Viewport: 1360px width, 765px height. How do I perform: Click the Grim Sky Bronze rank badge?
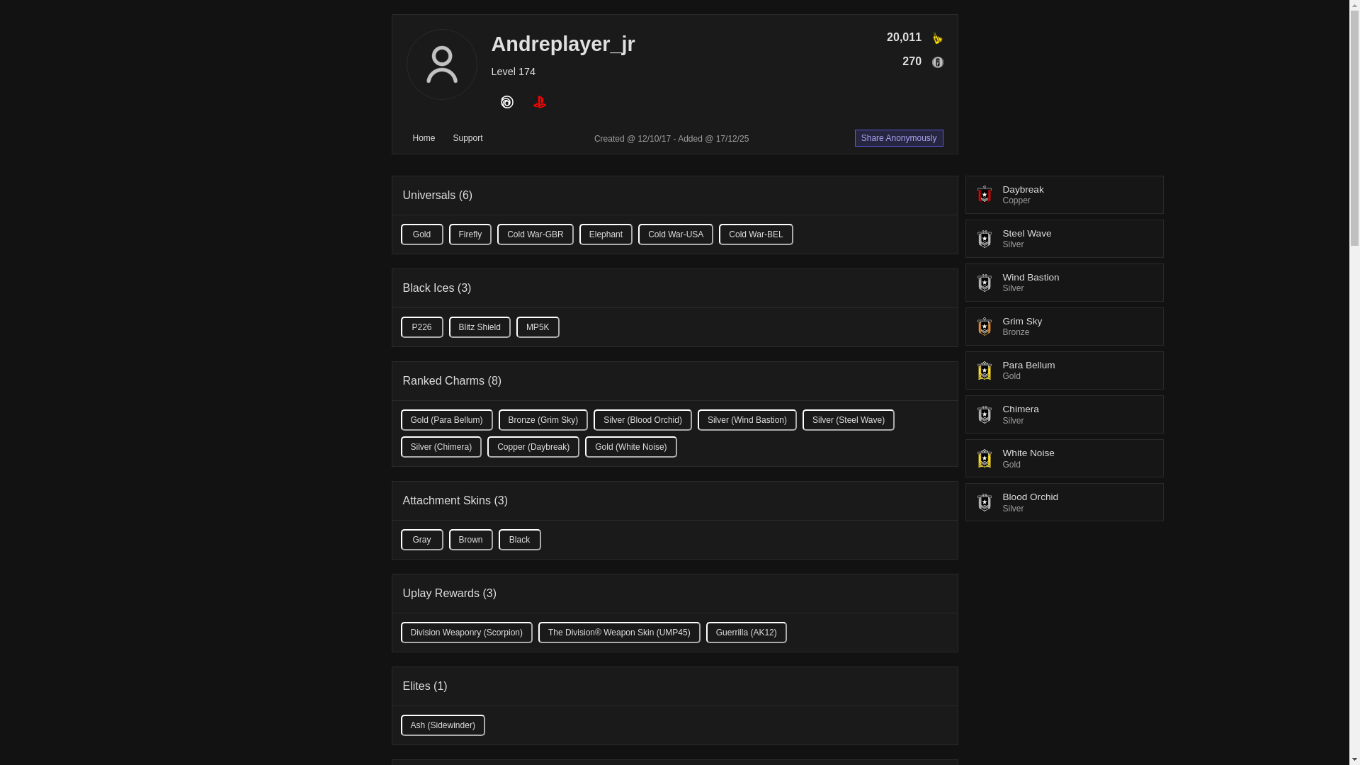(x=985, y=327)
